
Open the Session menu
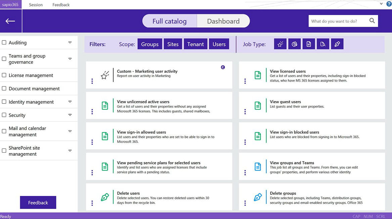coord(36,5)
